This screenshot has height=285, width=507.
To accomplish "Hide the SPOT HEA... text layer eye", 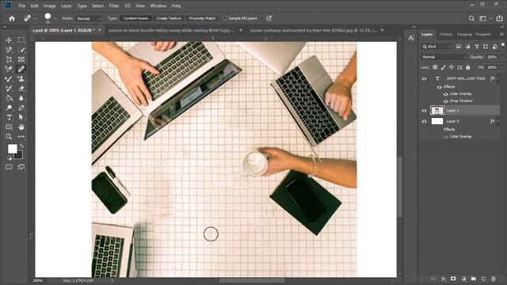I will 425,78.
